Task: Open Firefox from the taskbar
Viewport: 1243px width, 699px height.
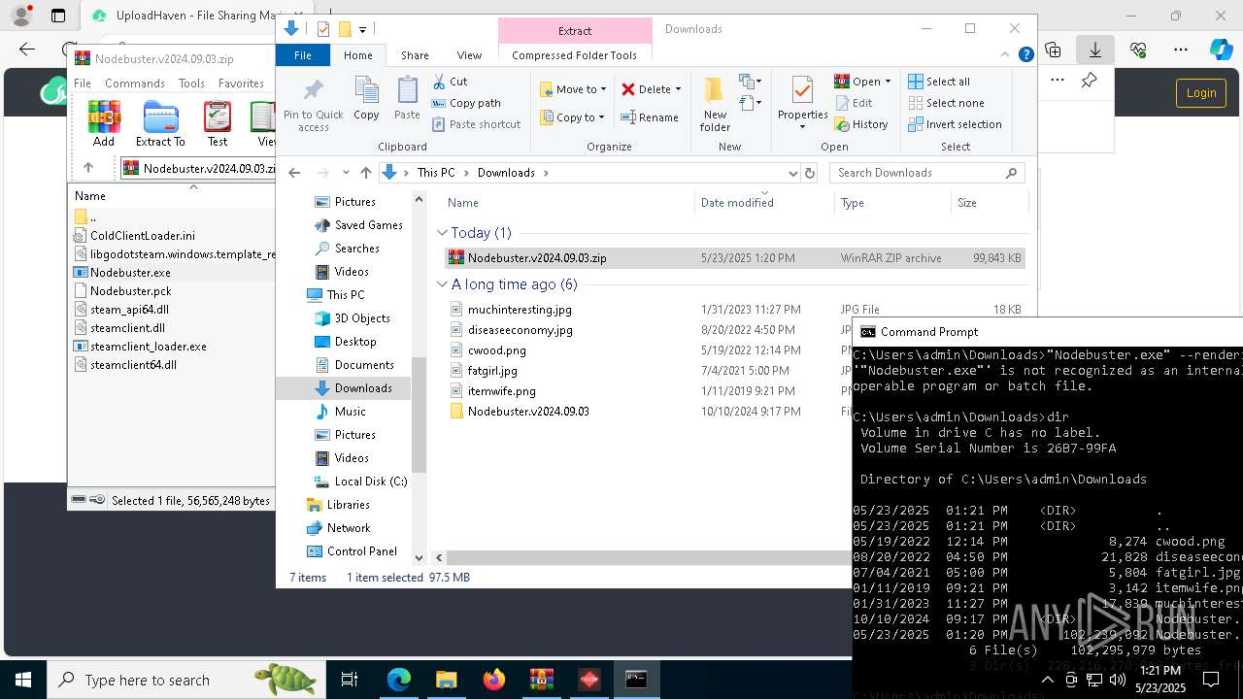Action: coord(494,680)
